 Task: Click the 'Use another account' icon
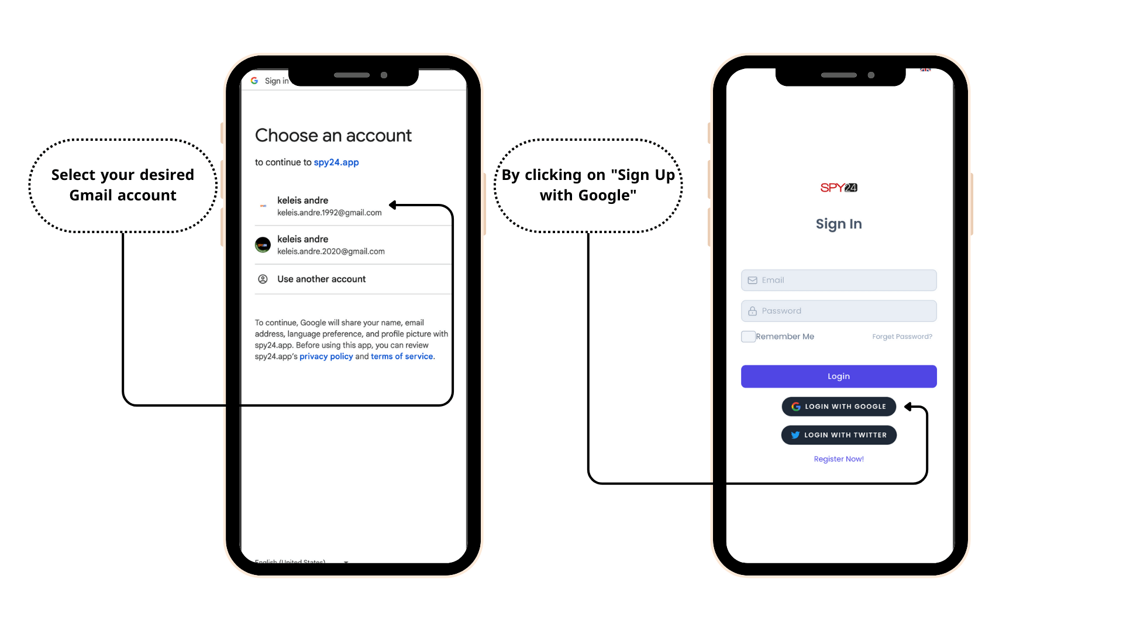pyautogui.click(x=261, y=278)
